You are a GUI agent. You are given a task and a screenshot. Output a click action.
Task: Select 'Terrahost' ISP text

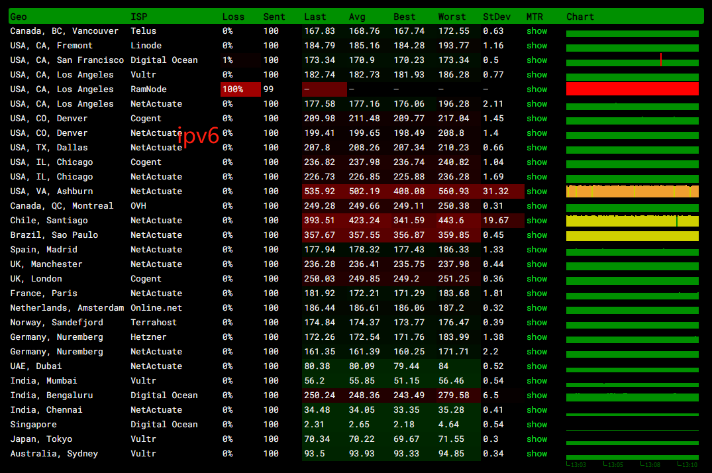tap(154, 322)
